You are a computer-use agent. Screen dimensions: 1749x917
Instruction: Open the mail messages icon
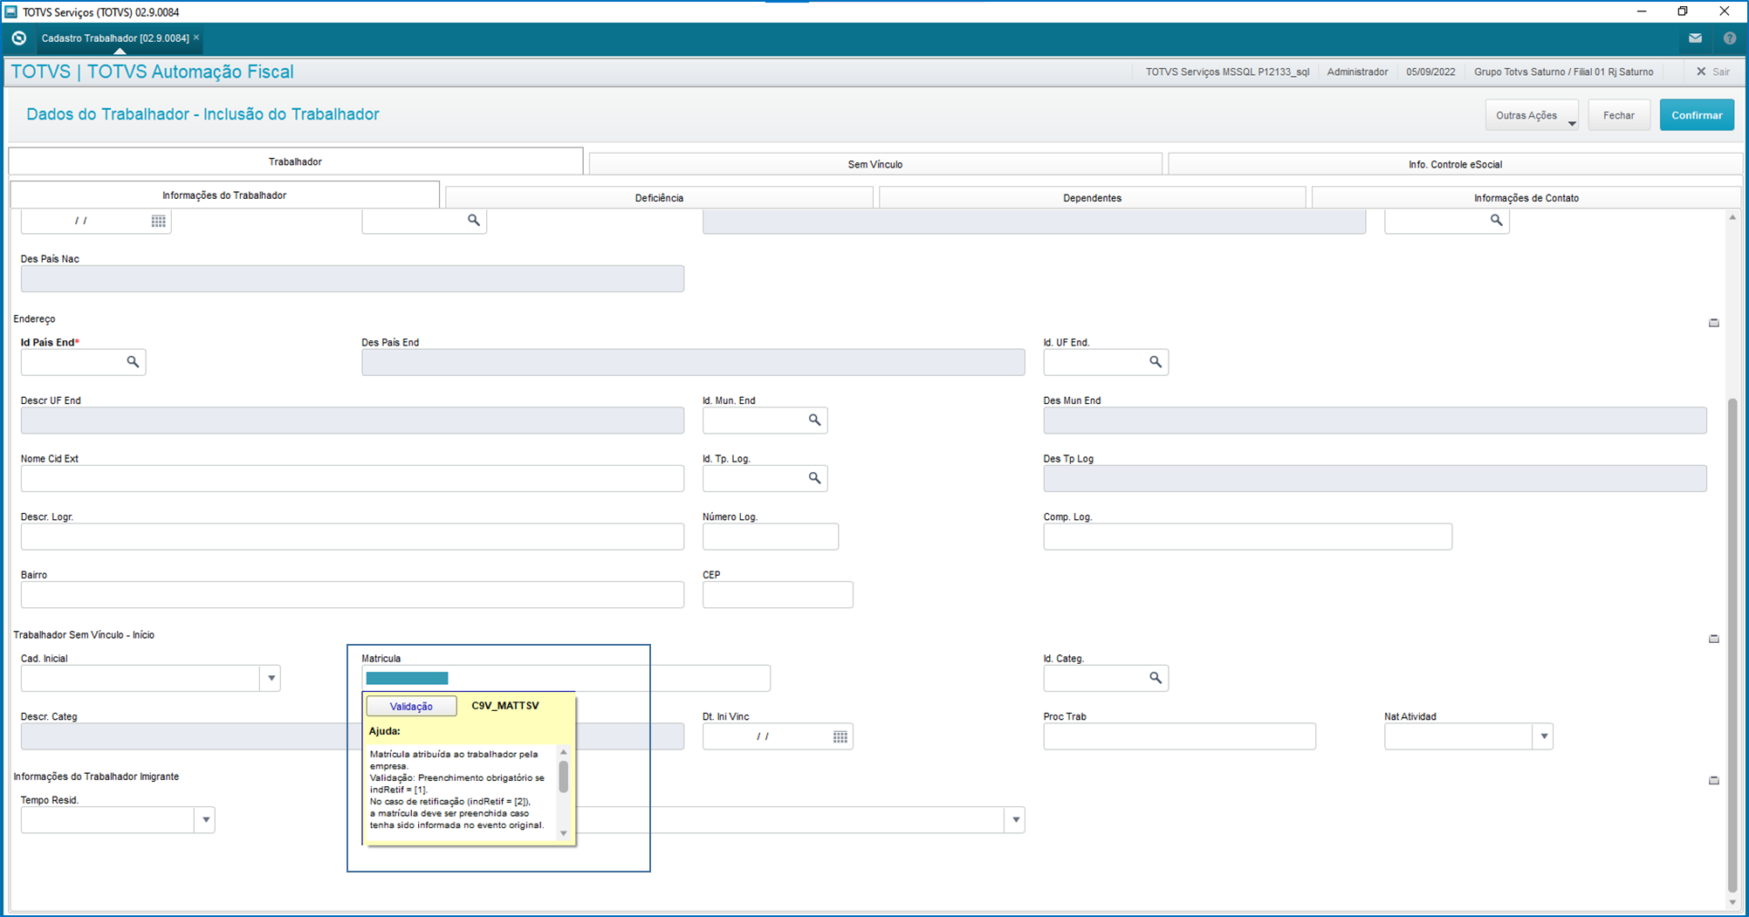1695,38
